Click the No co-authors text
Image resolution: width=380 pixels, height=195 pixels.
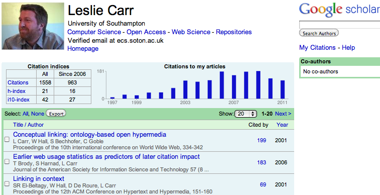click(x=320, y=71)
